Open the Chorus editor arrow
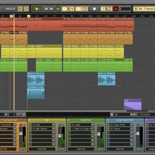155x155 pixels. 131,129
